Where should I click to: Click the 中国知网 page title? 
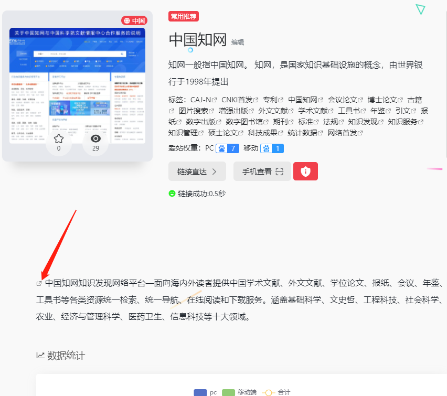[x=198, y=40]
